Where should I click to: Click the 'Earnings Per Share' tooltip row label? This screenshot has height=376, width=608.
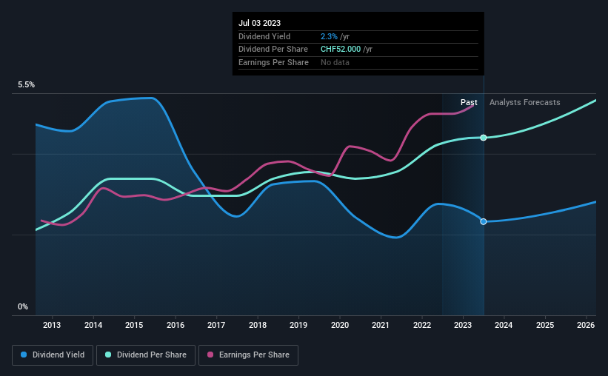pyautogui.click(x=273, y=62)
